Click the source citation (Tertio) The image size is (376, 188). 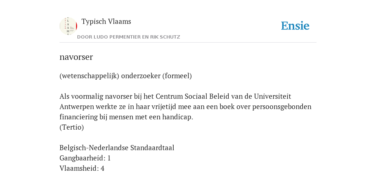[72, 127]
